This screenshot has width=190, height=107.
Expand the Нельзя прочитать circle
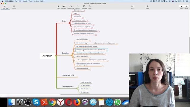[x=90, y=41]
